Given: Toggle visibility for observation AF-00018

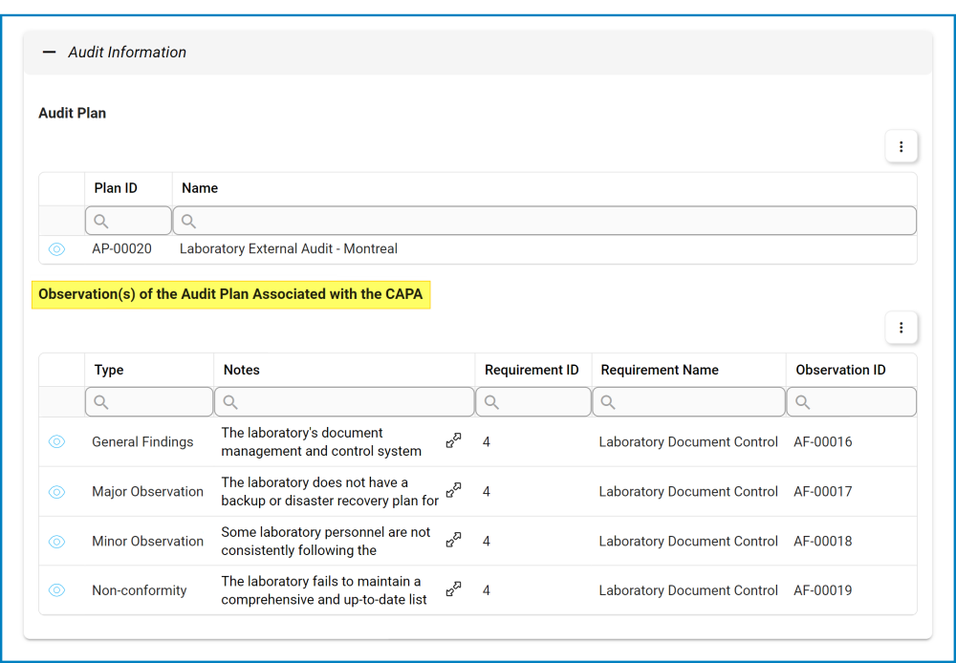Looking at the screenshot, I should pyautogui.click(x=56, y=541).
